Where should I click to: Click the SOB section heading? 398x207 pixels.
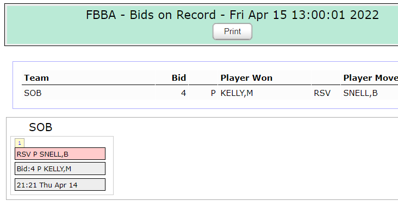click(x=41, y=127)
